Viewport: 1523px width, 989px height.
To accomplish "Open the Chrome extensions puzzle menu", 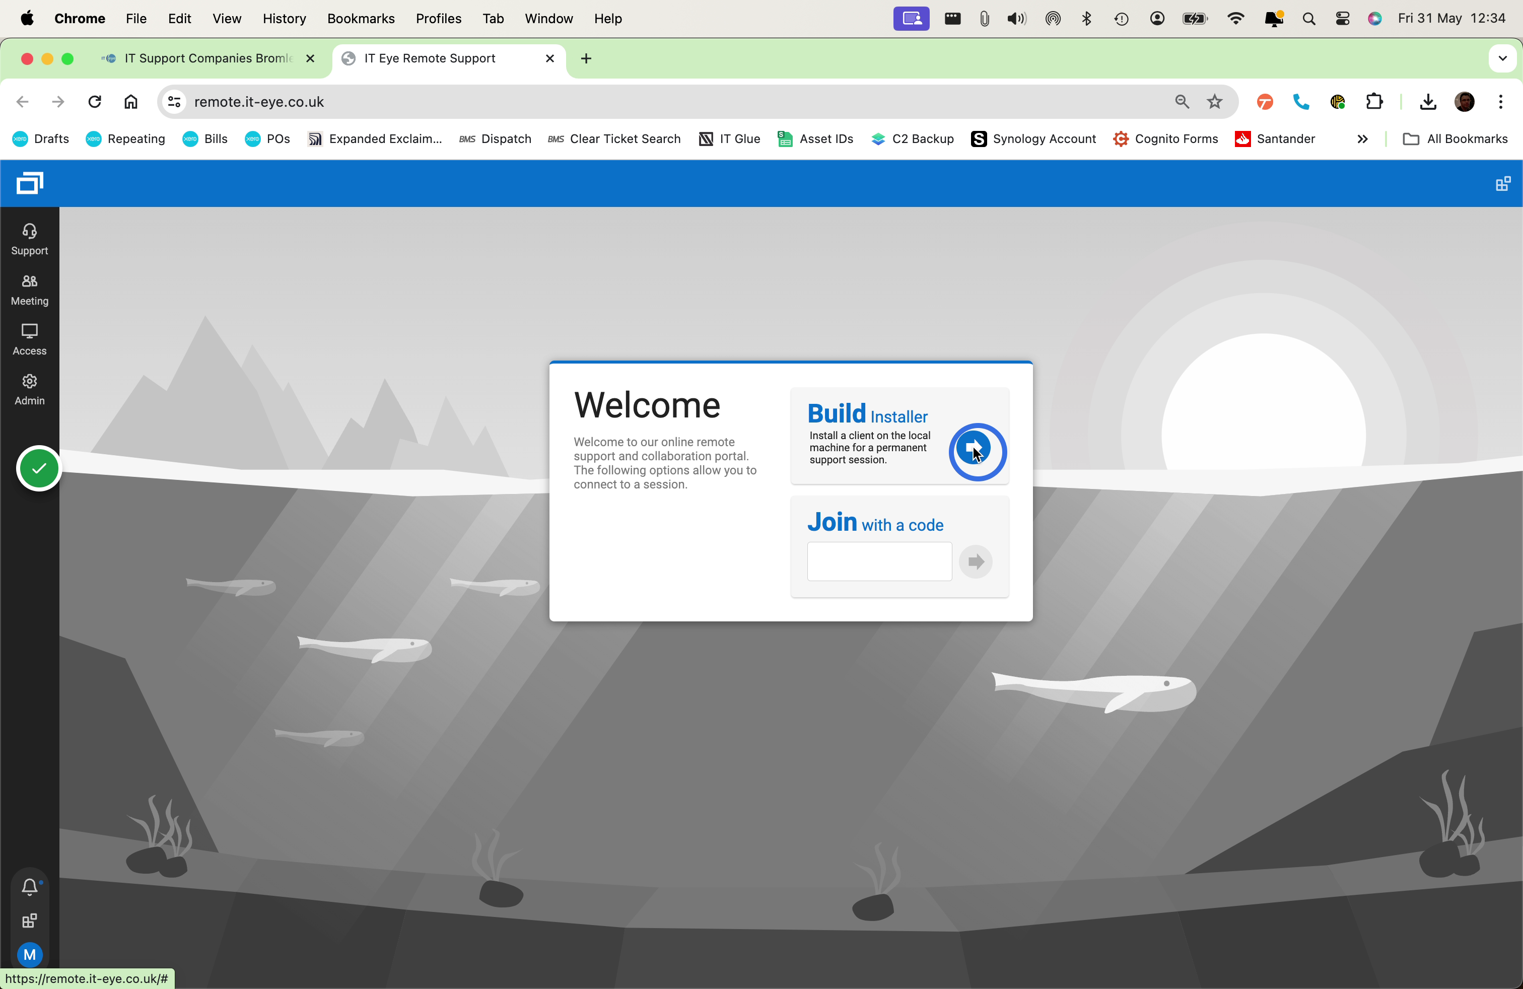I will pyautogui.click(x=1373, y=102).
